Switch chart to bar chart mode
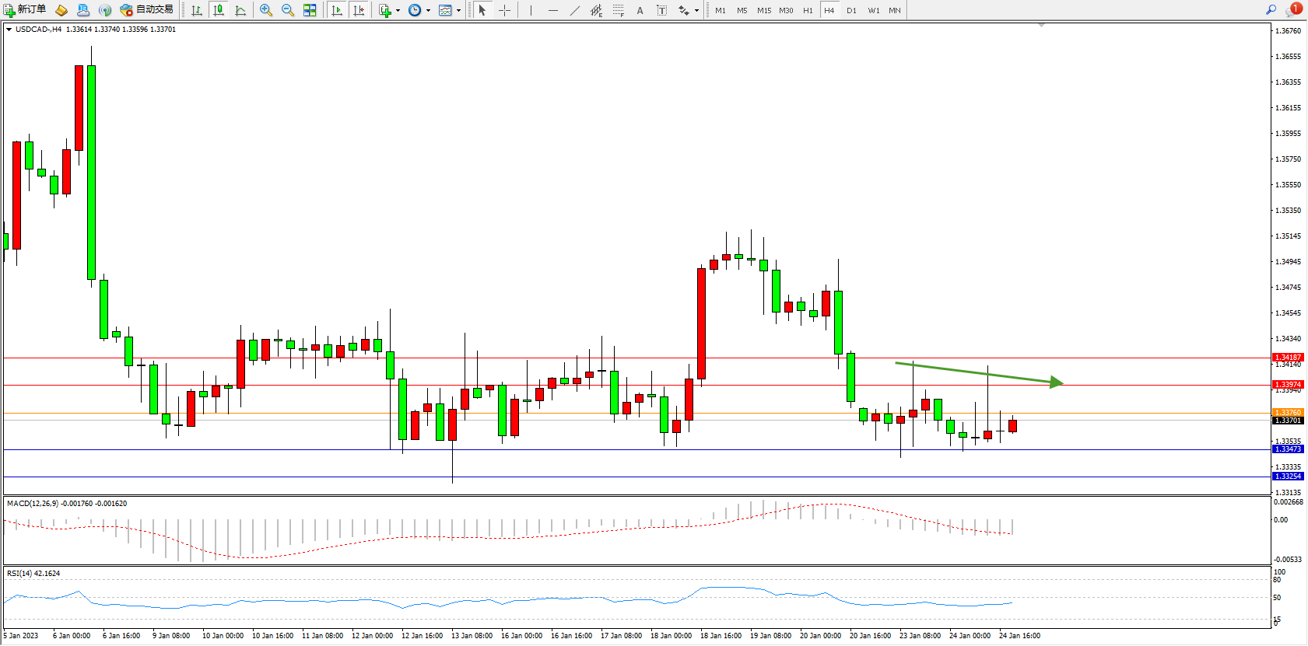The width and height of the screenshot is (1308, 646). [x=197, y=10]
